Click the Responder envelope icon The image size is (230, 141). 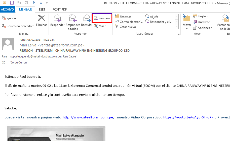tap(57, 18)
